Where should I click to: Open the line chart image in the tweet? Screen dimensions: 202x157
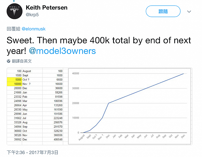[129, 106]
